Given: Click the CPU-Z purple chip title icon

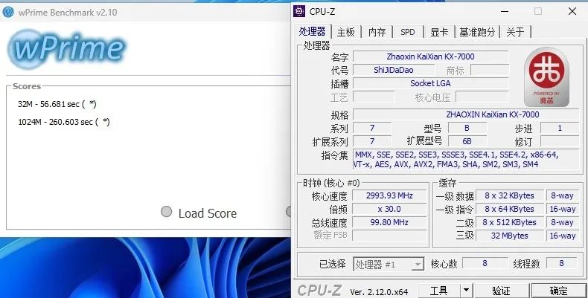Looking at the screenshot, I should pos(299,11).
